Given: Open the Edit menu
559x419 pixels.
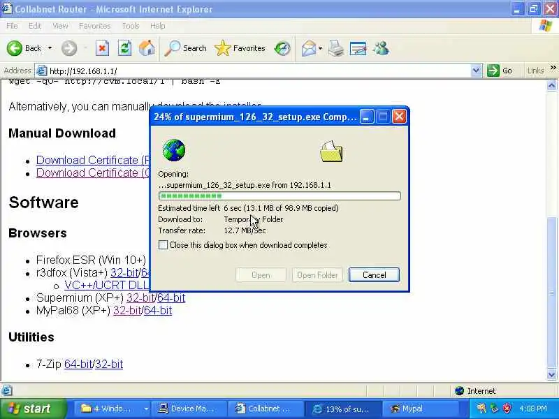Looking at the screenshot, I should (x=34, y=26).
